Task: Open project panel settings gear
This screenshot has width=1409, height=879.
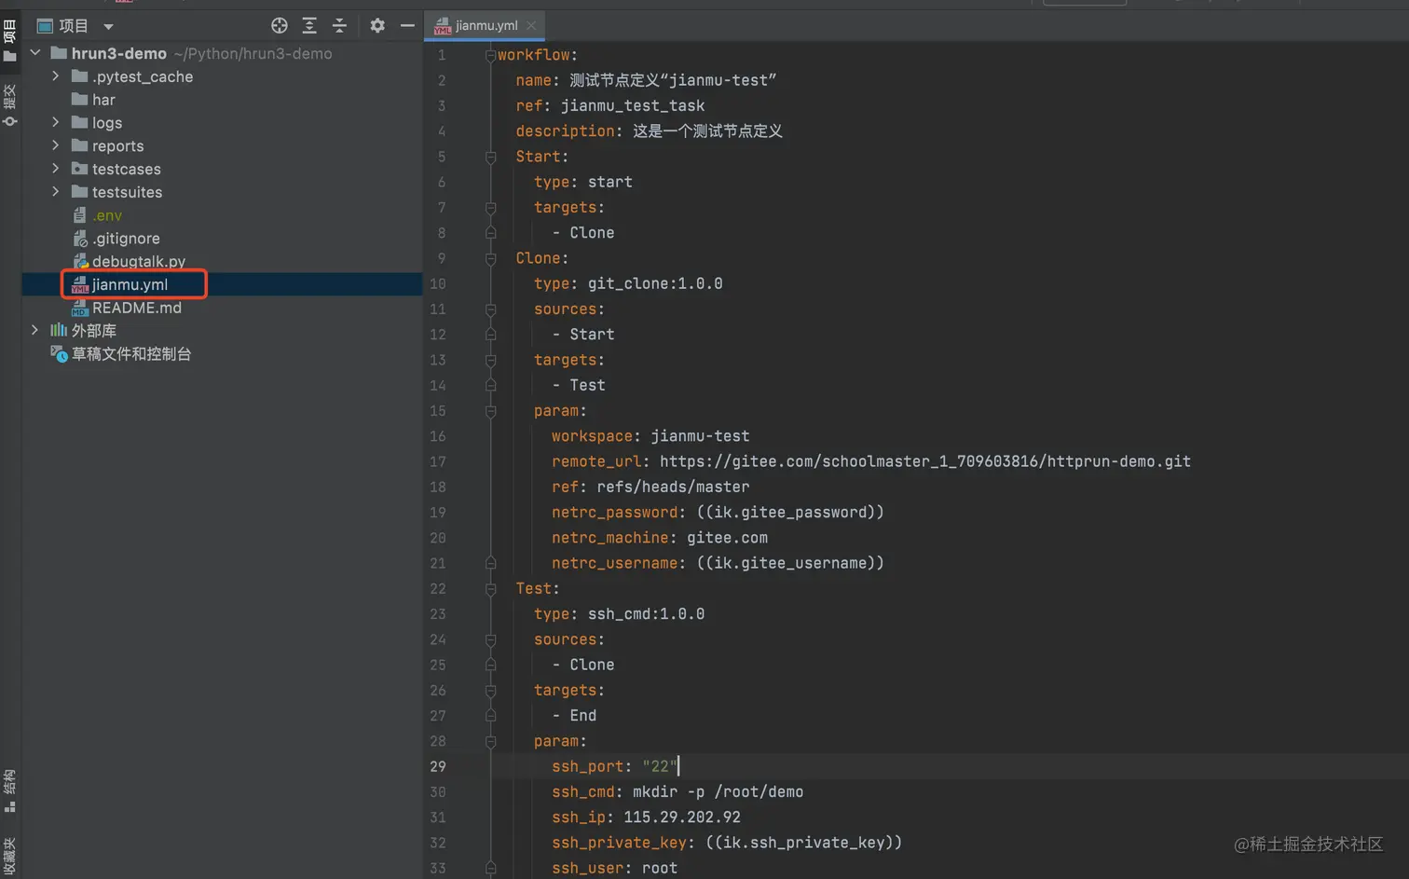Action: point(376,26)
